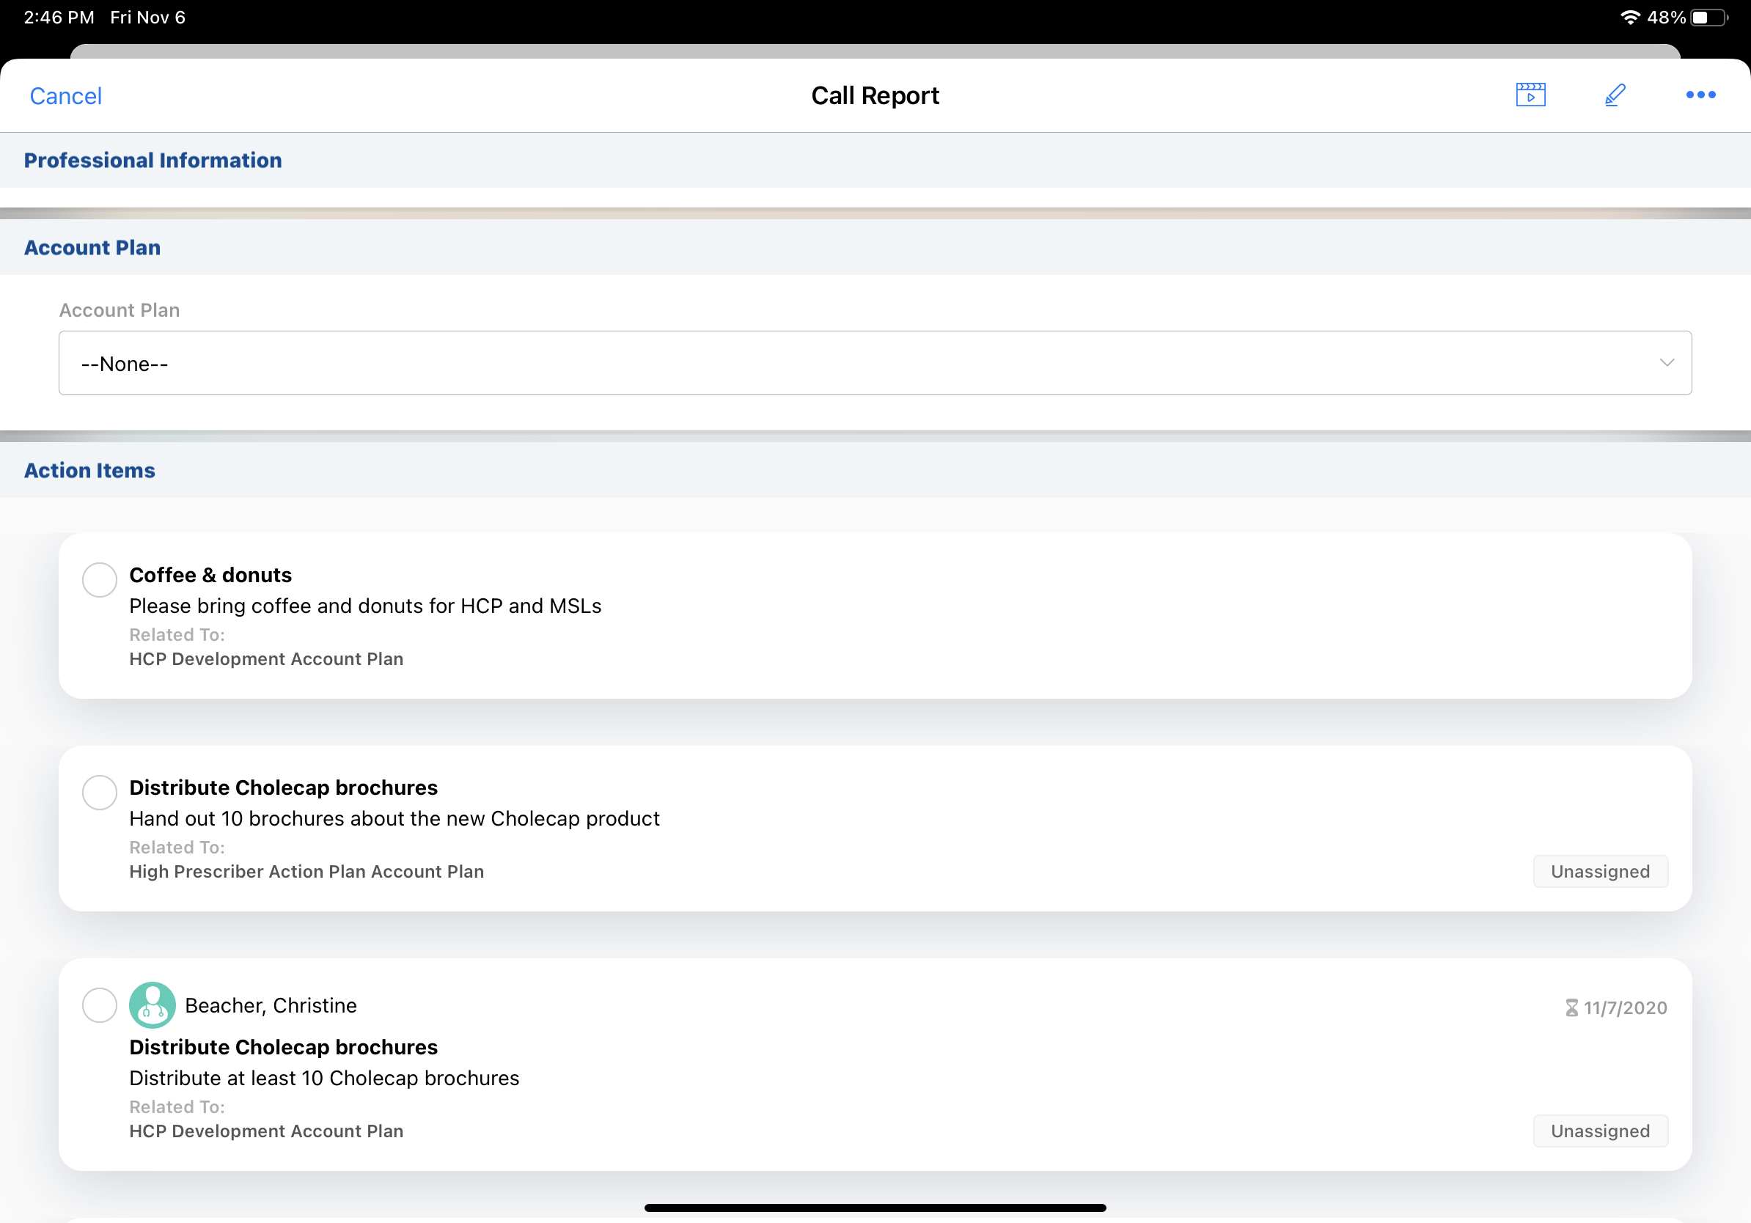Expand the Professional Information section
Screen dimensions: 1751x1223
pos(153,160)
